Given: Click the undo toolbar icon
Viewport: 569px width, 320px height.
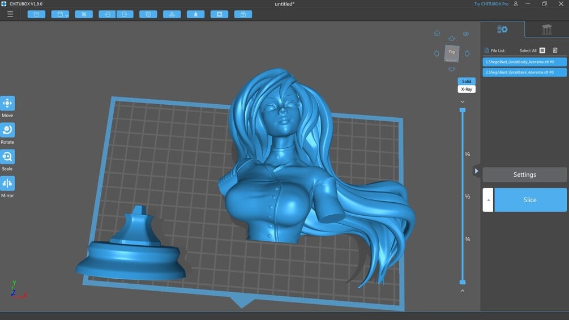Looking at the screenshot, I should click(x=107, y=14).
